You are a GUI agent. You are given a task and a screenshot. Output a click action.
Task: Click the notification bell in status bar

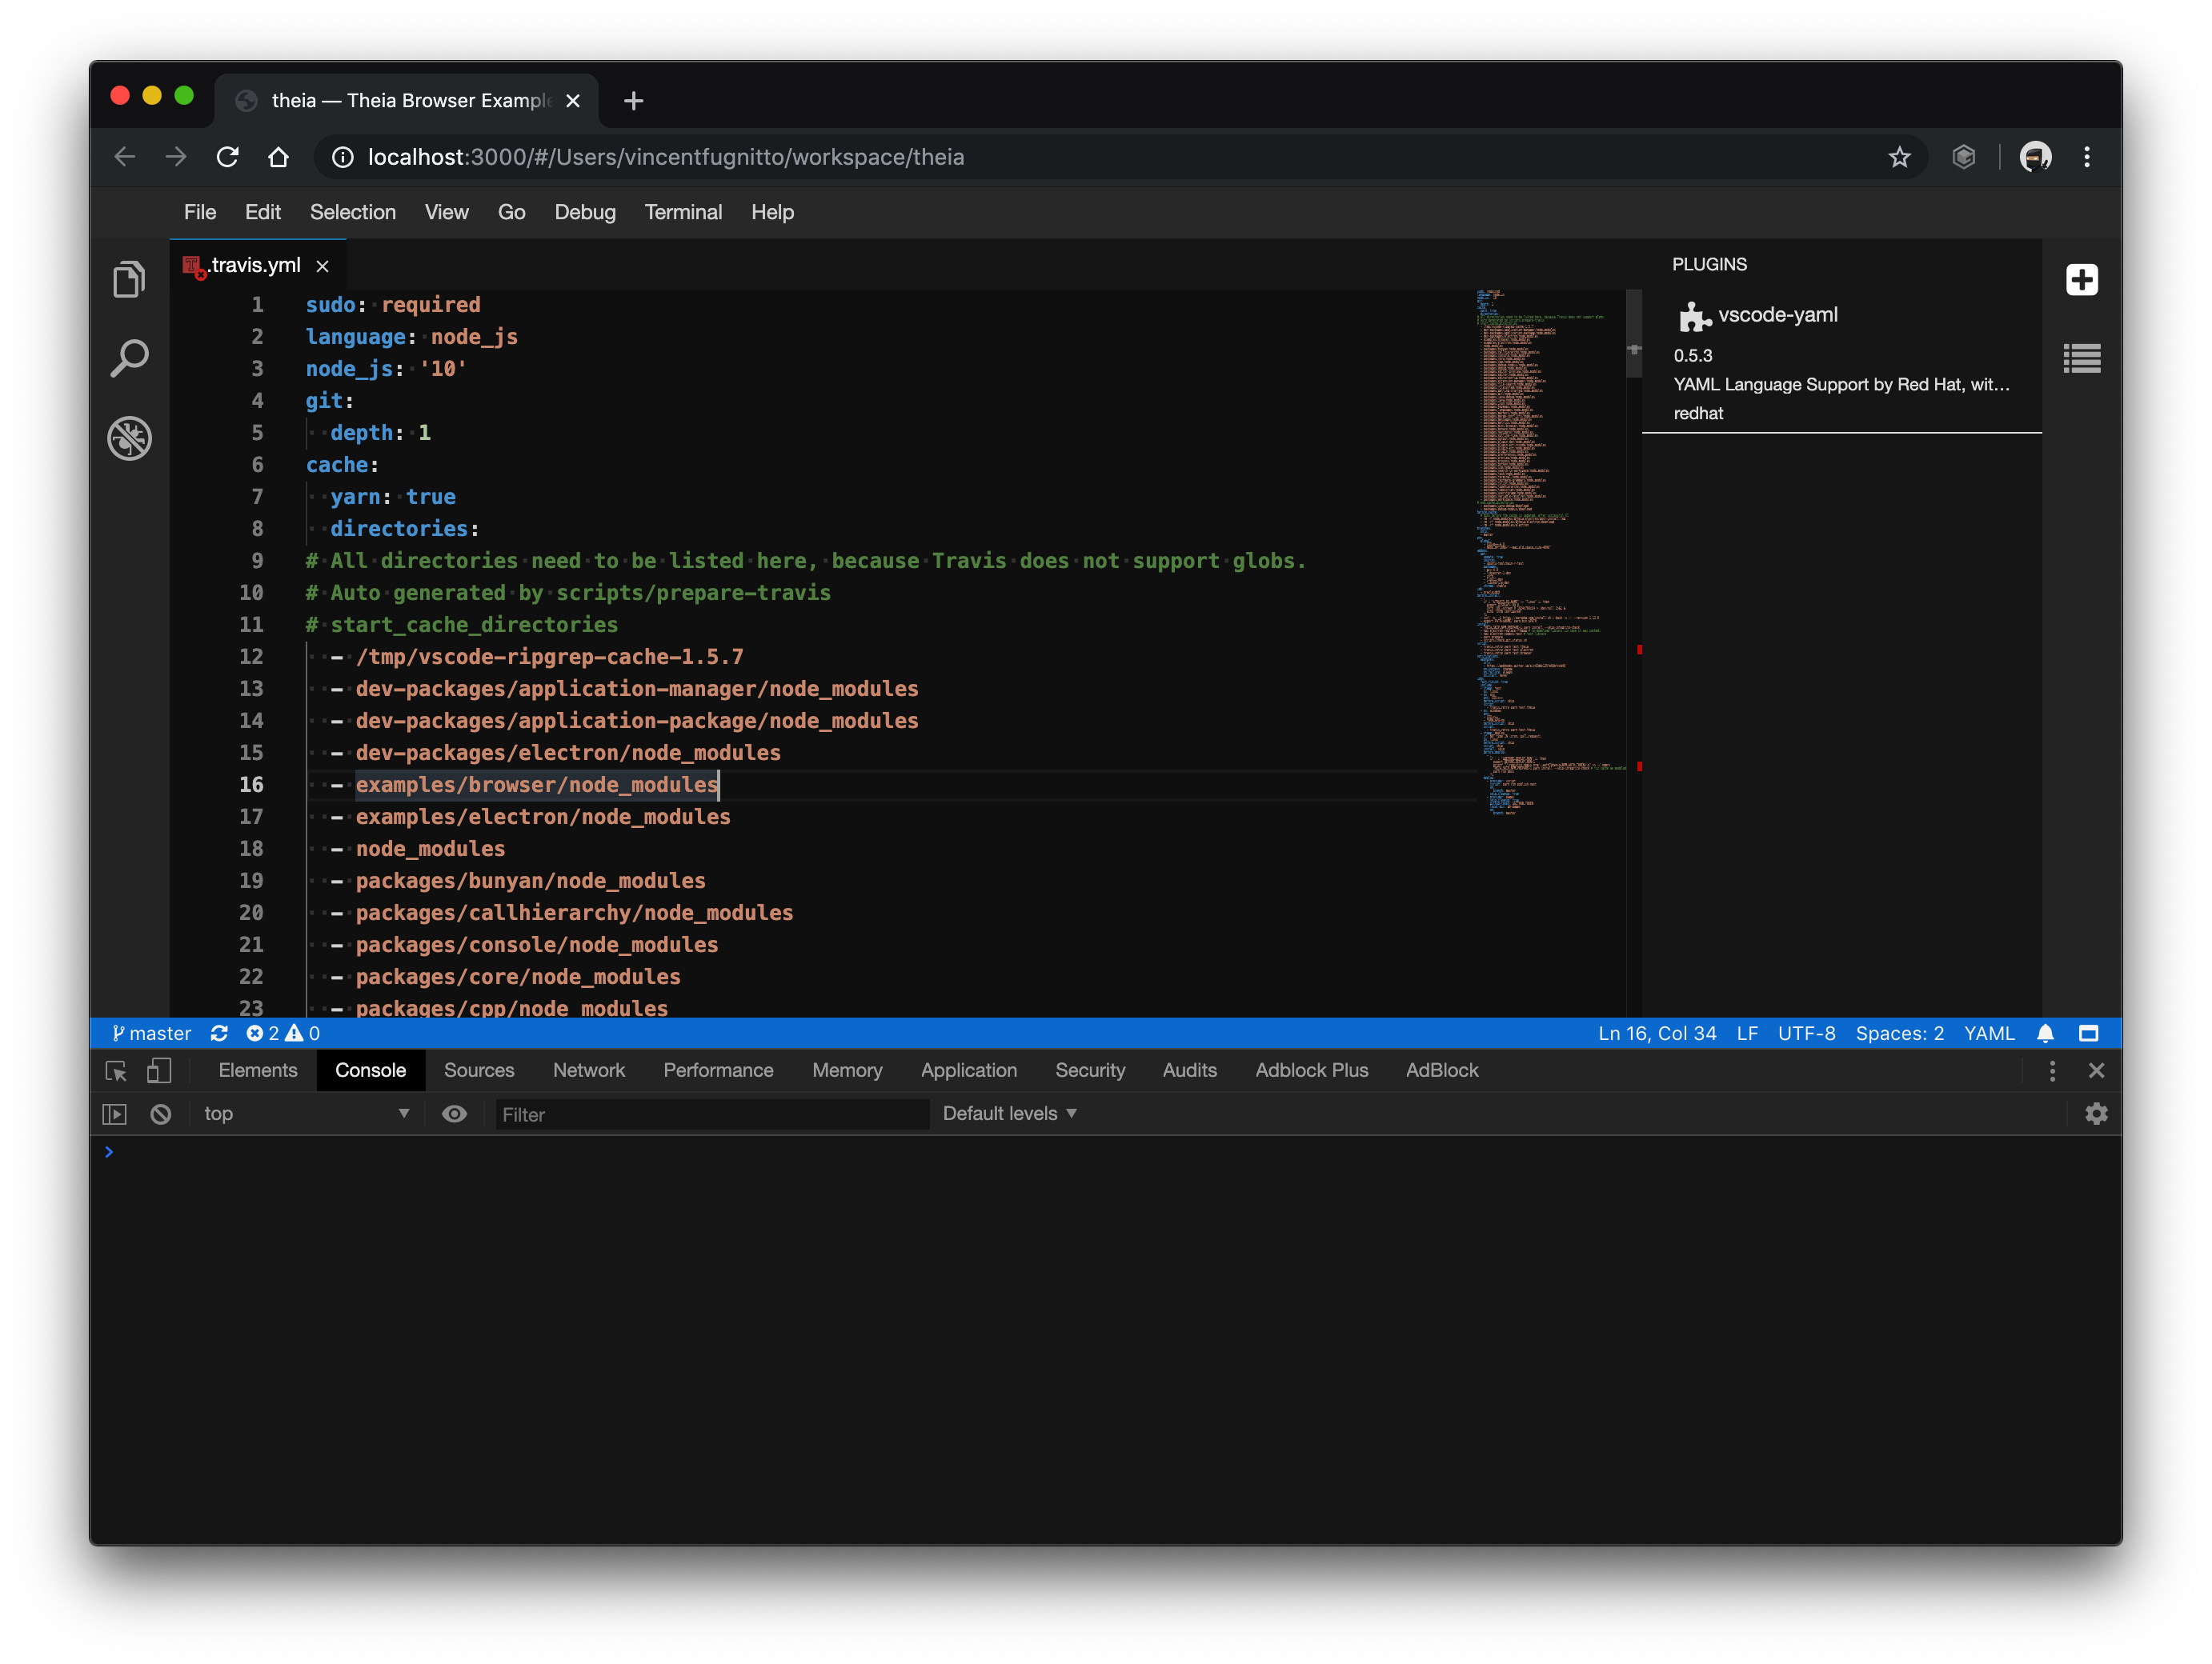coord(2045,1034)
